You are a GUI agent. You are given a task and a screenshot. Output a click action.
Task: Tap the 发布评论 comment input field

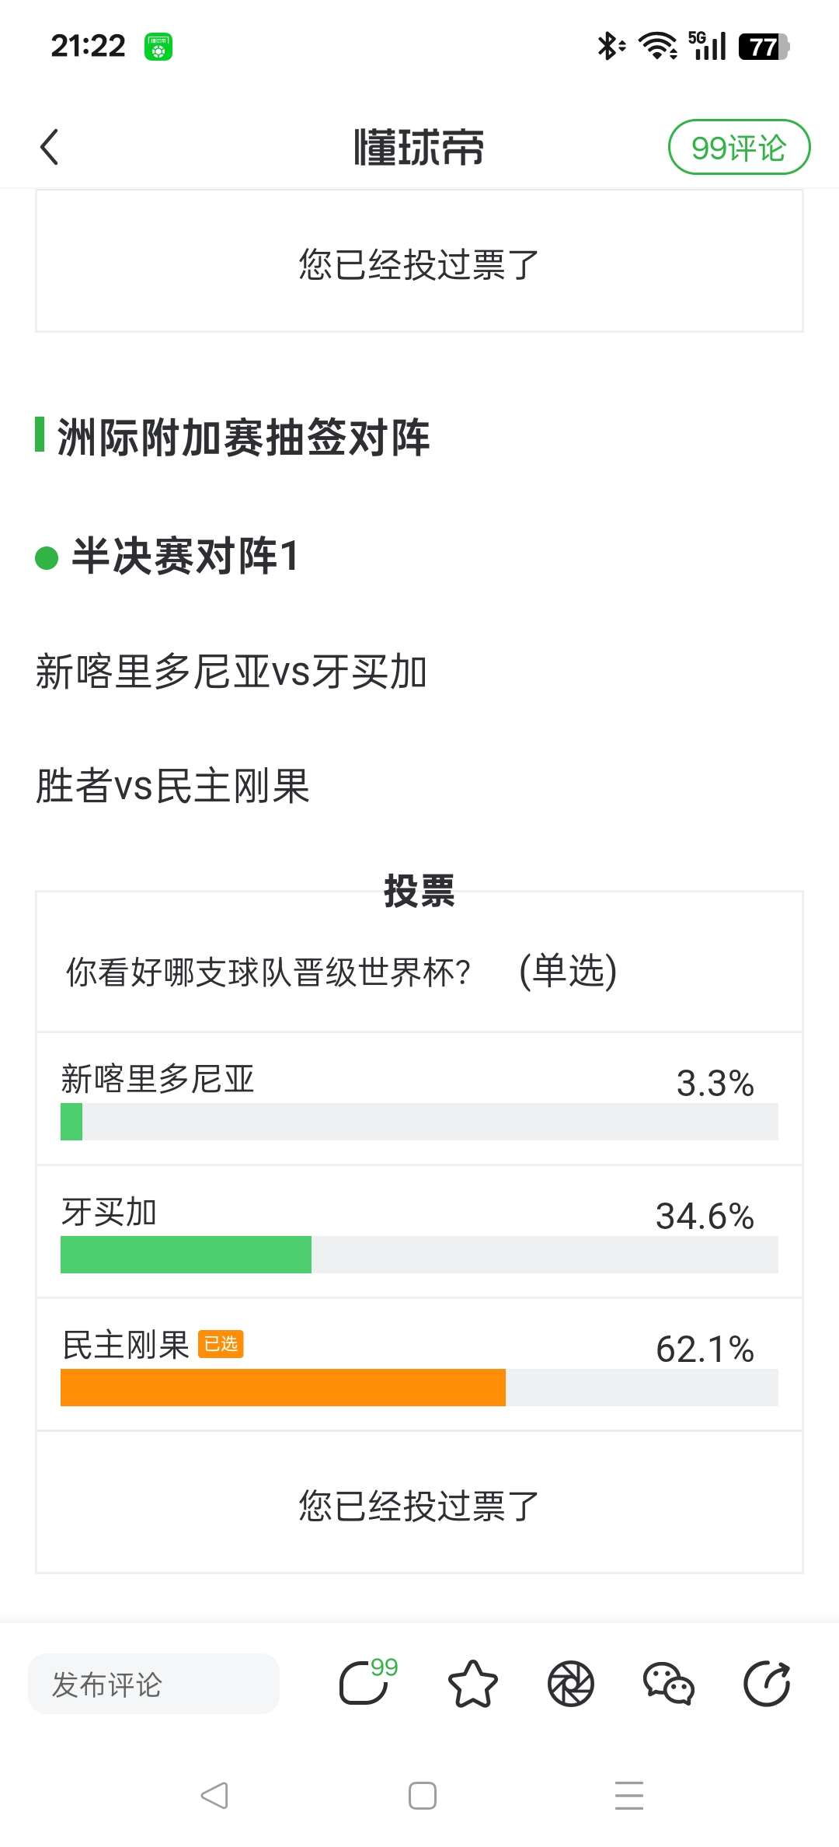pos(153,1684)
